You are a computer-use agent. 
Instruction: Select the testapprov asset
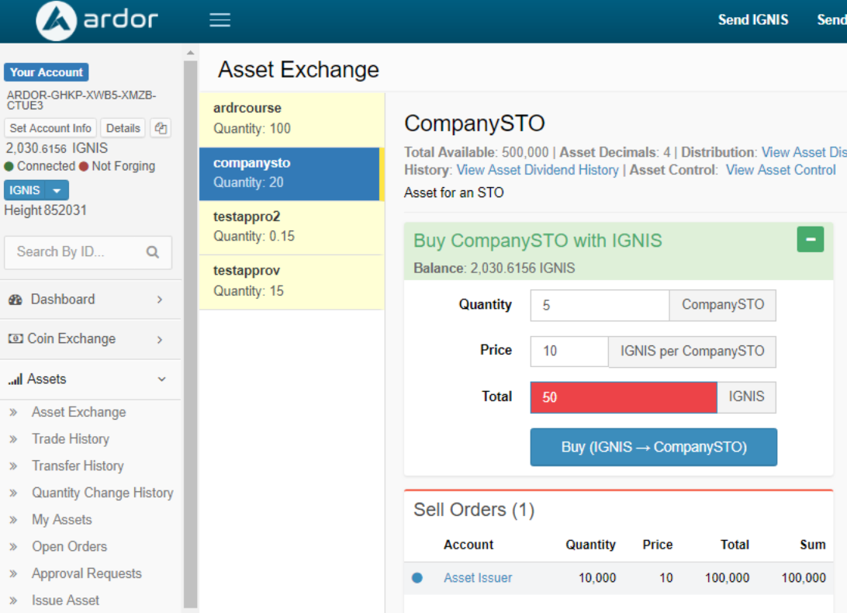point(291,281)
